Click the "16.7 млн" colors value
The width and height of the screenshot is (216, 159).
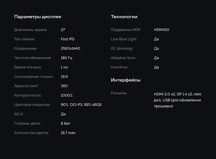[68, 133]
